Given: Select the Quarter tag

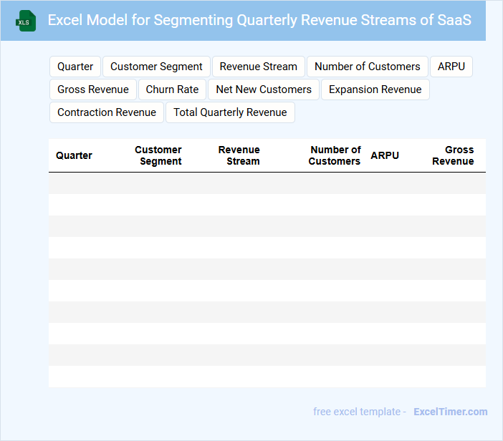Looking at the screenshot, I should (75, 67).
